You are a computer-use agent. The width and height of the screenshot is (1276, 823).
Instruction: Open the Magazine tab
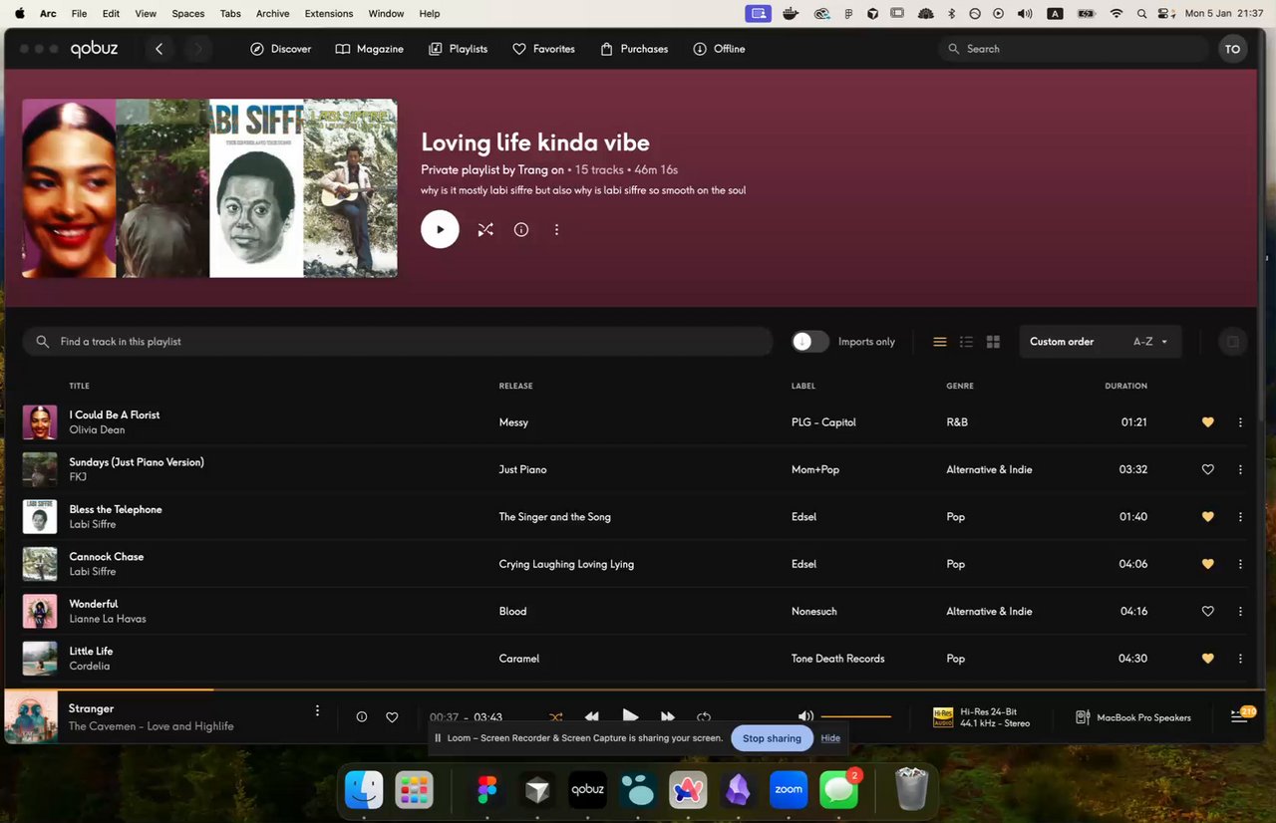point(369,49)
